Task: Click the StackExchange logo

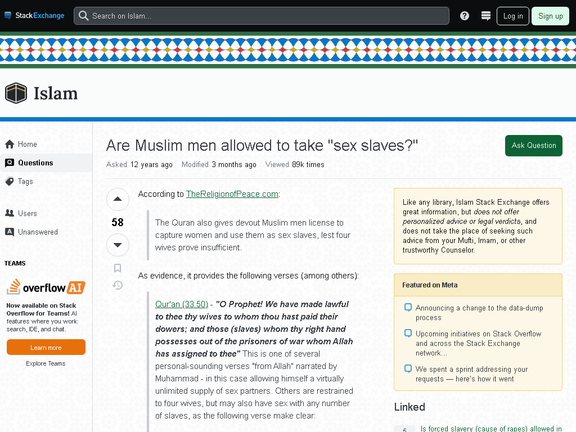Action: point(34,16)
